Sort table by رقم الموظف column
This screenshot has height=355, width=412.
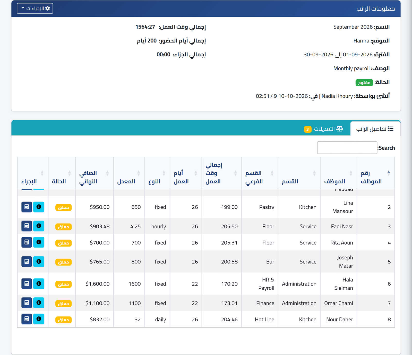click(376, 173)
